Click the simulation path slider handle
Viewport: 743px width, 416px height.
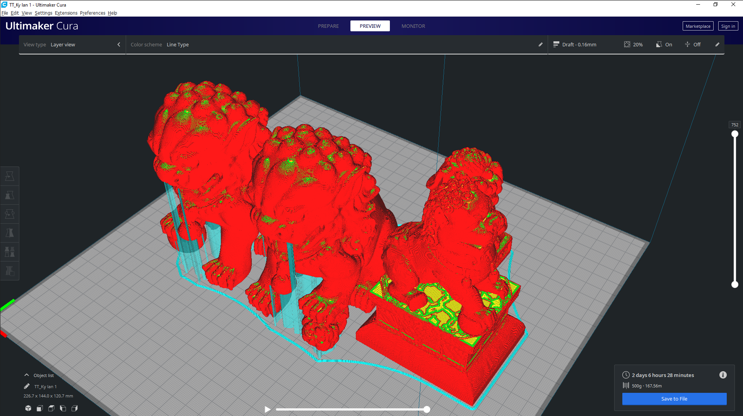point(427,409)
